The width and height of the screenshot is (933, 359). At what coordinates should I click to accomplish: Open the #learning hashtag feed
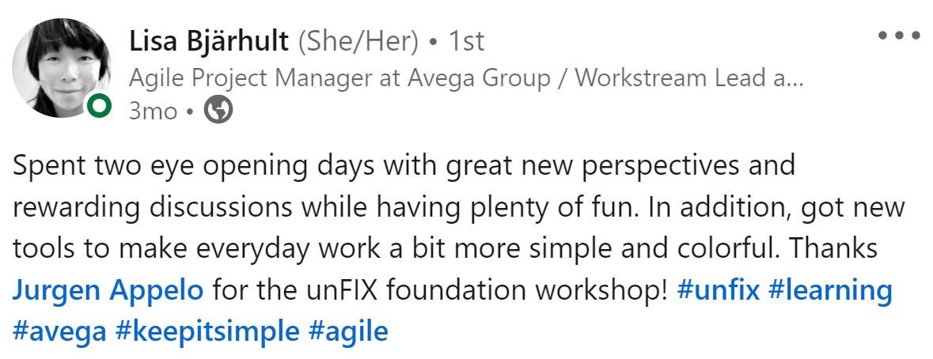click(x=830, y=292)
